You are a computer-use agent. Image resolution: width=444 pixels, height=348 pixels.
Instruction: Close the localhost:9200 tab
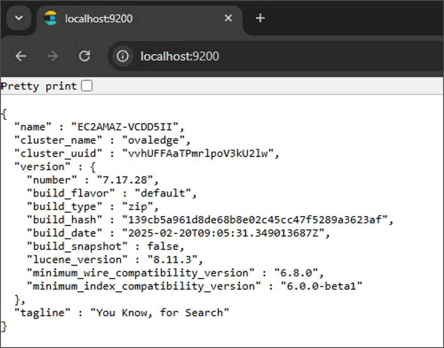pyautogui.click(x=228, y=18)
